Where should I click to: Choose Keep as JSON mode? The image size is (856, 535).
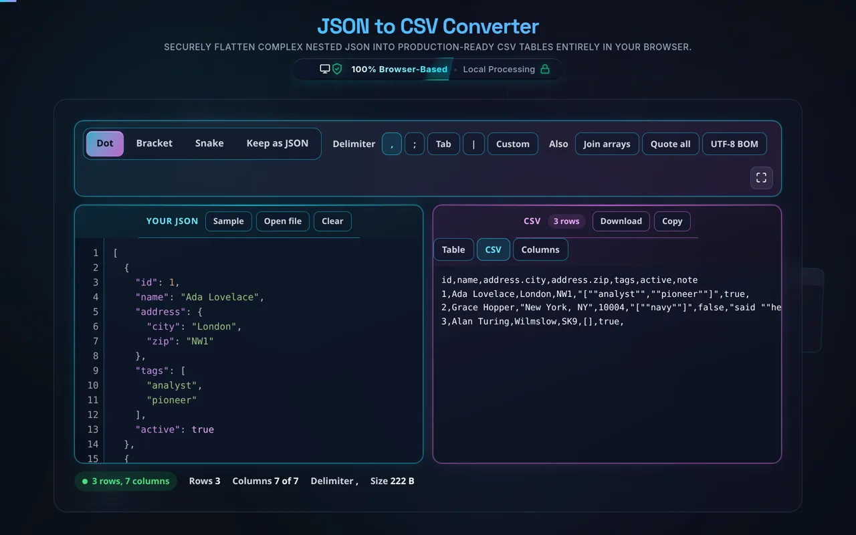pos(278,143)
